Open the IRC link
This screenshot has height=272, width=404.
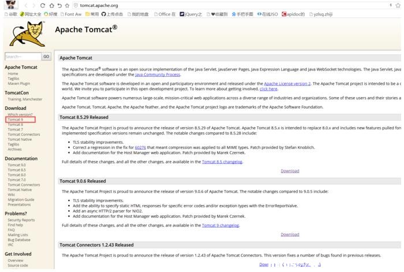pos(10,245)
